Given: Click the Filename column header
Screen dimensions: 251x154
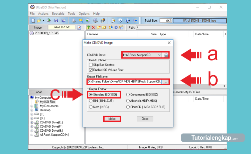Looking at the screenshot, I should coord(111,34).
